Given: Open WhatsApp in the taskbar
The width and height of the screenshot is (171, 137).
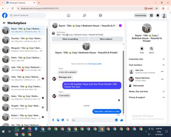Looking at the screenshot, I should [x=17, y=129].
